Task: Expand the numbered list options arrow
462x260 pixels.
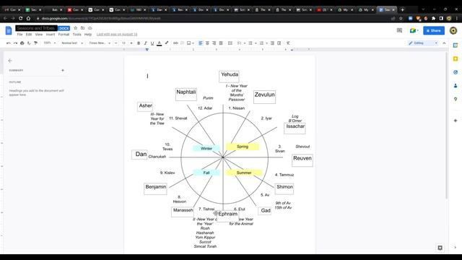Action: 266,43
